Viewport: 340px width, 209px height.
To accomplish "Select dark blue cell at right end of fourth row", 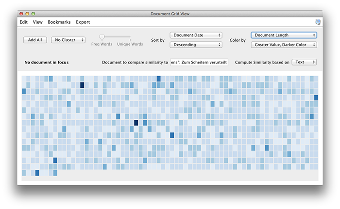I will tap(316, 97).
